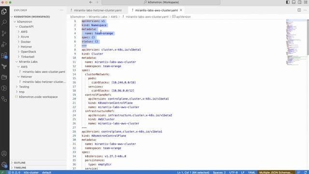The width and height of the screenshot is (309, 174).
Task: Collapse the ClusterAPI folder
Action: pos(26,27)
